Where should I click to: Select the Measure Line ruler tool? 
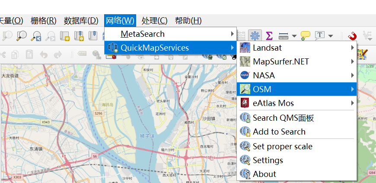pyautogui.click(x=284, y=36)
